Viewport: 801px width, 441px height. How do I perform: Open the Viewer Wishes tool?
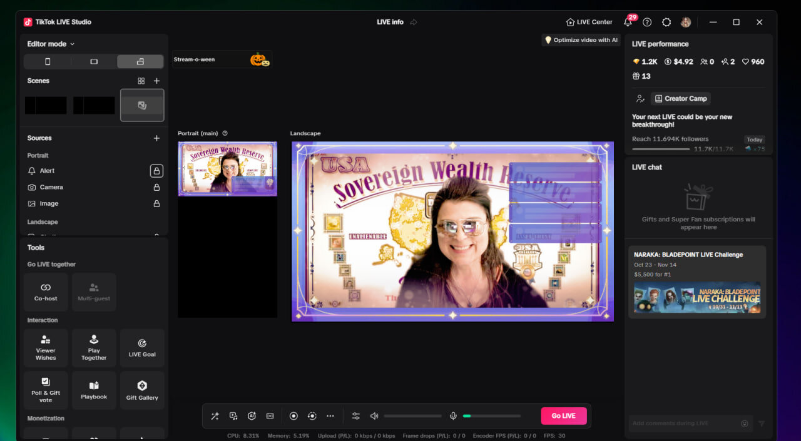[x=46, y=348]
